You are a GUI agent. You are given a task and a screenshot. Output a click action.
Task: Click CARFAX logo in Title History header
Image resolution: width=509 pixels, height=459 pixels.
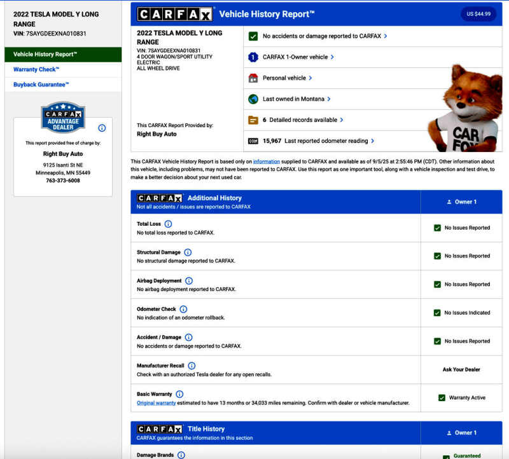160,429
